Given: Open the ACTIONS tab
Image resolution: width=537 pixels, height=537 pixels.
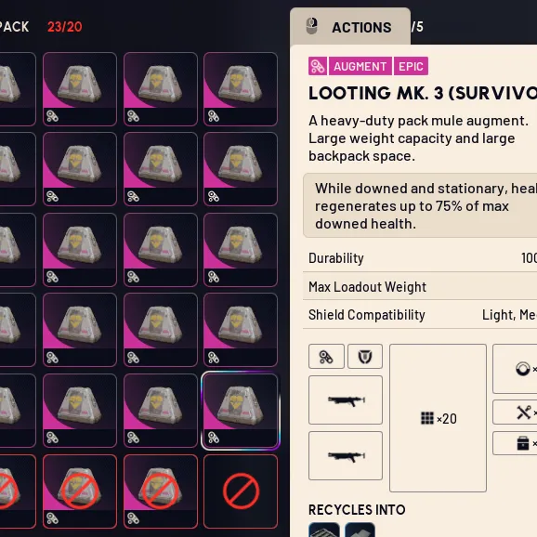Looking at the screenshot, I should point(350,27).
